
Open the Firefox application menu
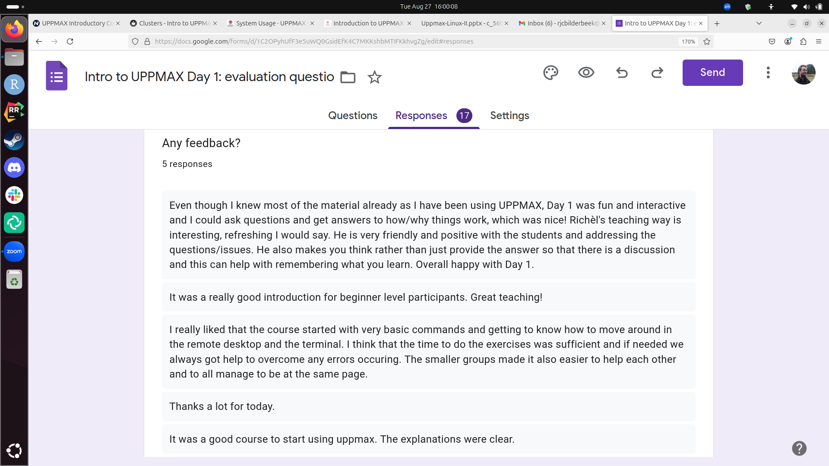(819, 41)
